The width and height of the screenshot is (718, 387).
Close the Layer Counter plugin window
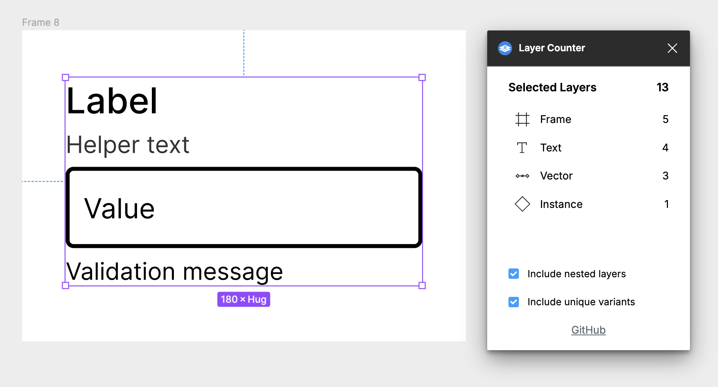[x=672, y=48]
